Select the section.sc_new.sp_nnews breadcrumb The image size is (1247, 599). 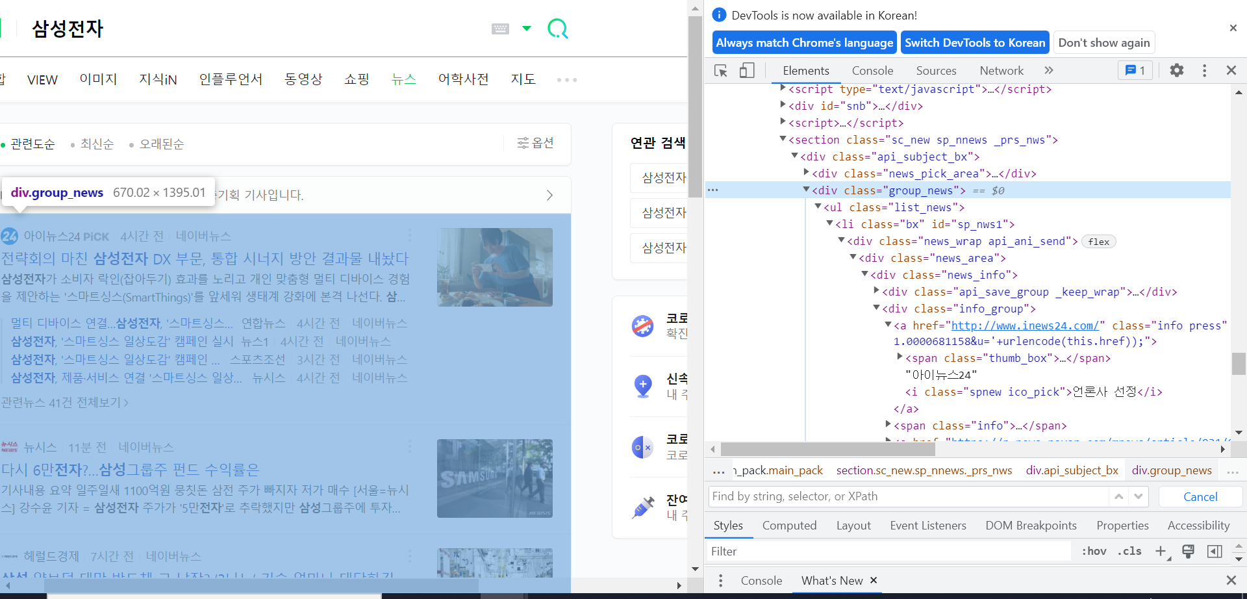pyautogui.click(x=924, y=470)
